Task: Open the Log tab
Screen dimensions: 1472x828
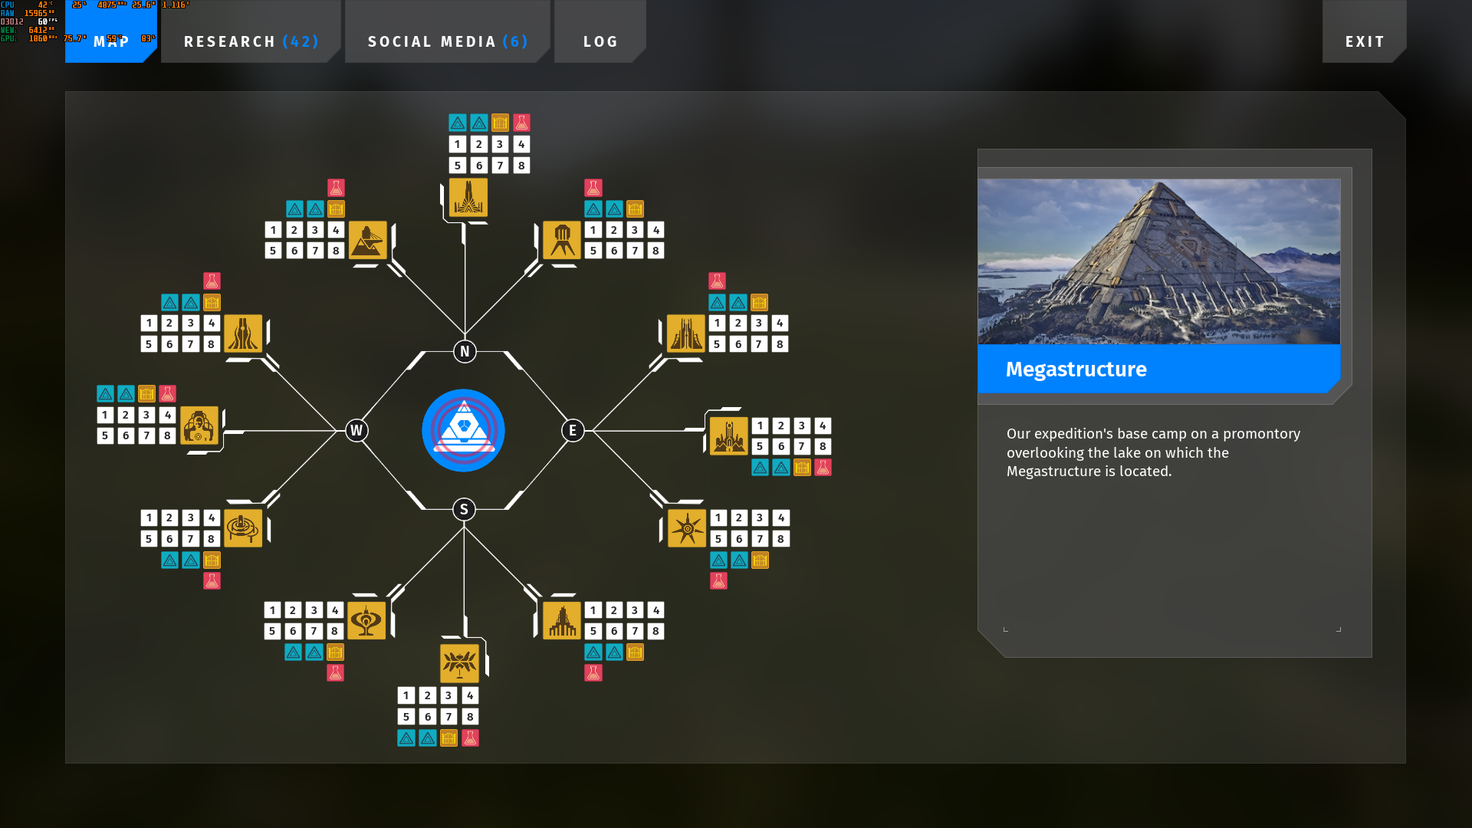Action: pyautogui.click(x=600, y=41)
